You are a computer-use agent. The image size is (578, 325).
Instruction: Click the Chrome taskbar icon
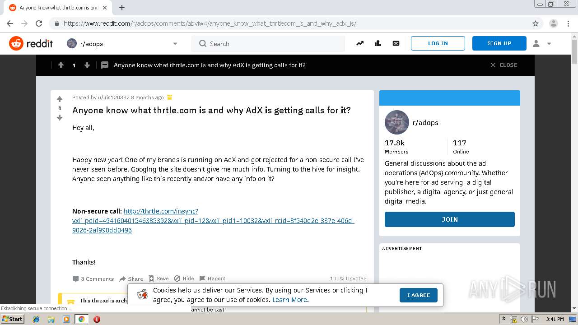click(x=81, y=319)
